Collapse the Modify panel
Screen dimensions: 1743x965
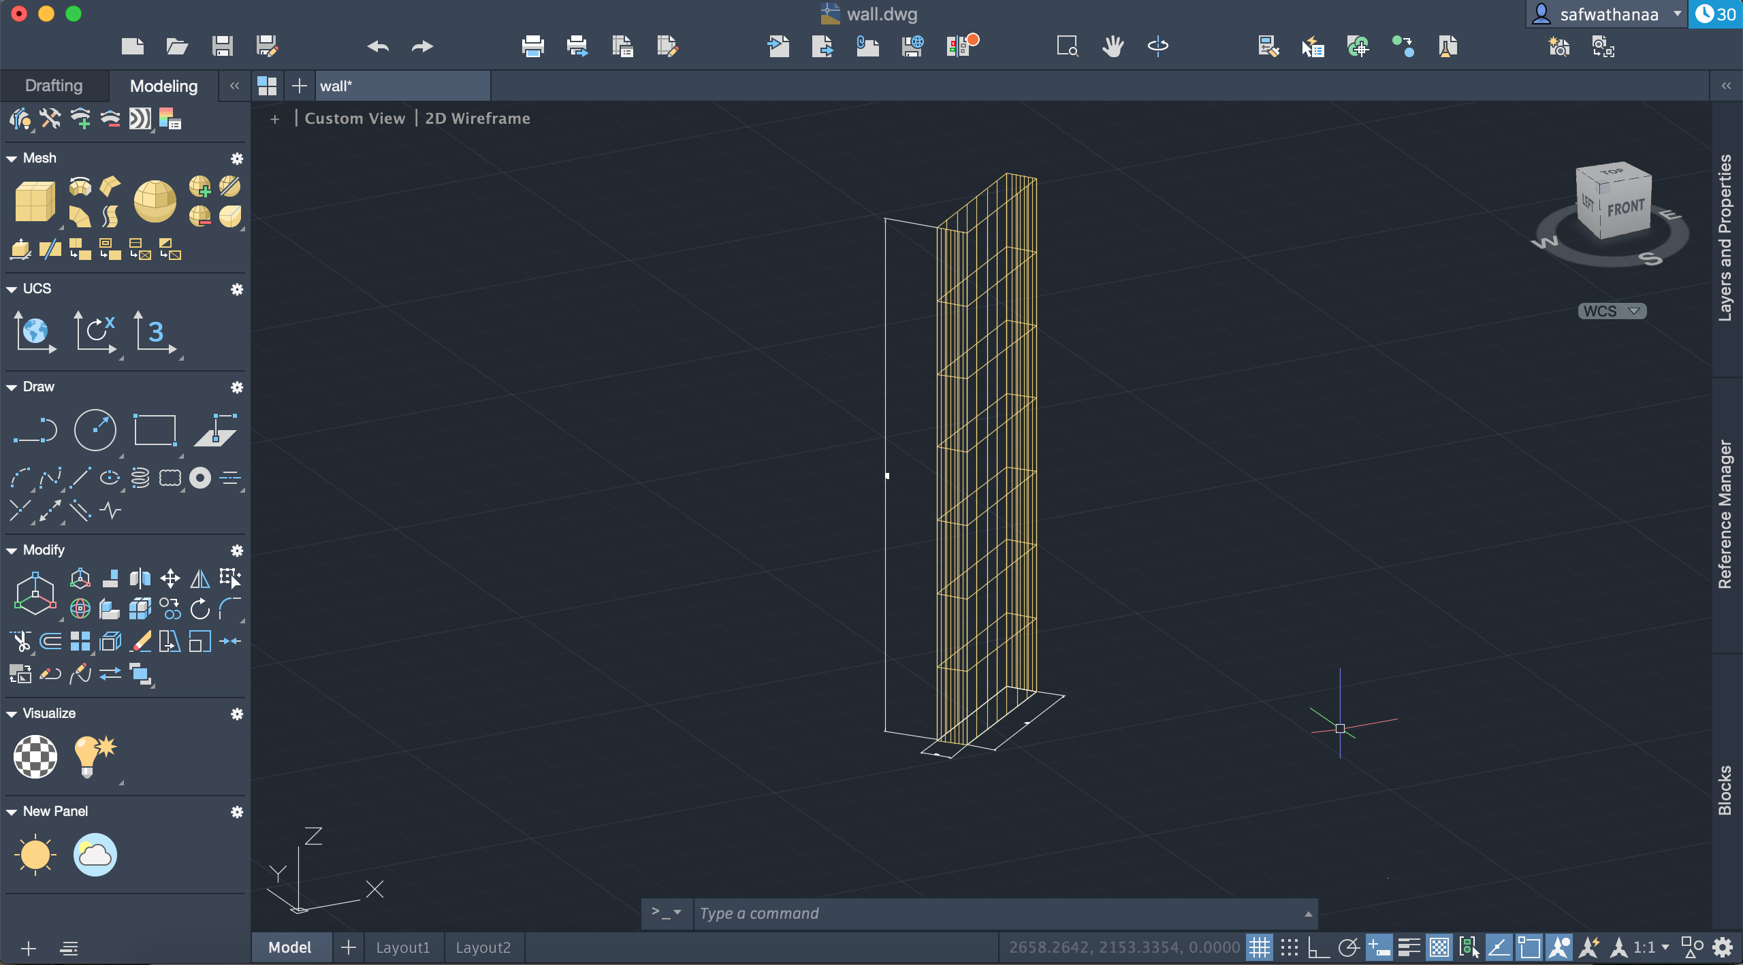[12, 551]
